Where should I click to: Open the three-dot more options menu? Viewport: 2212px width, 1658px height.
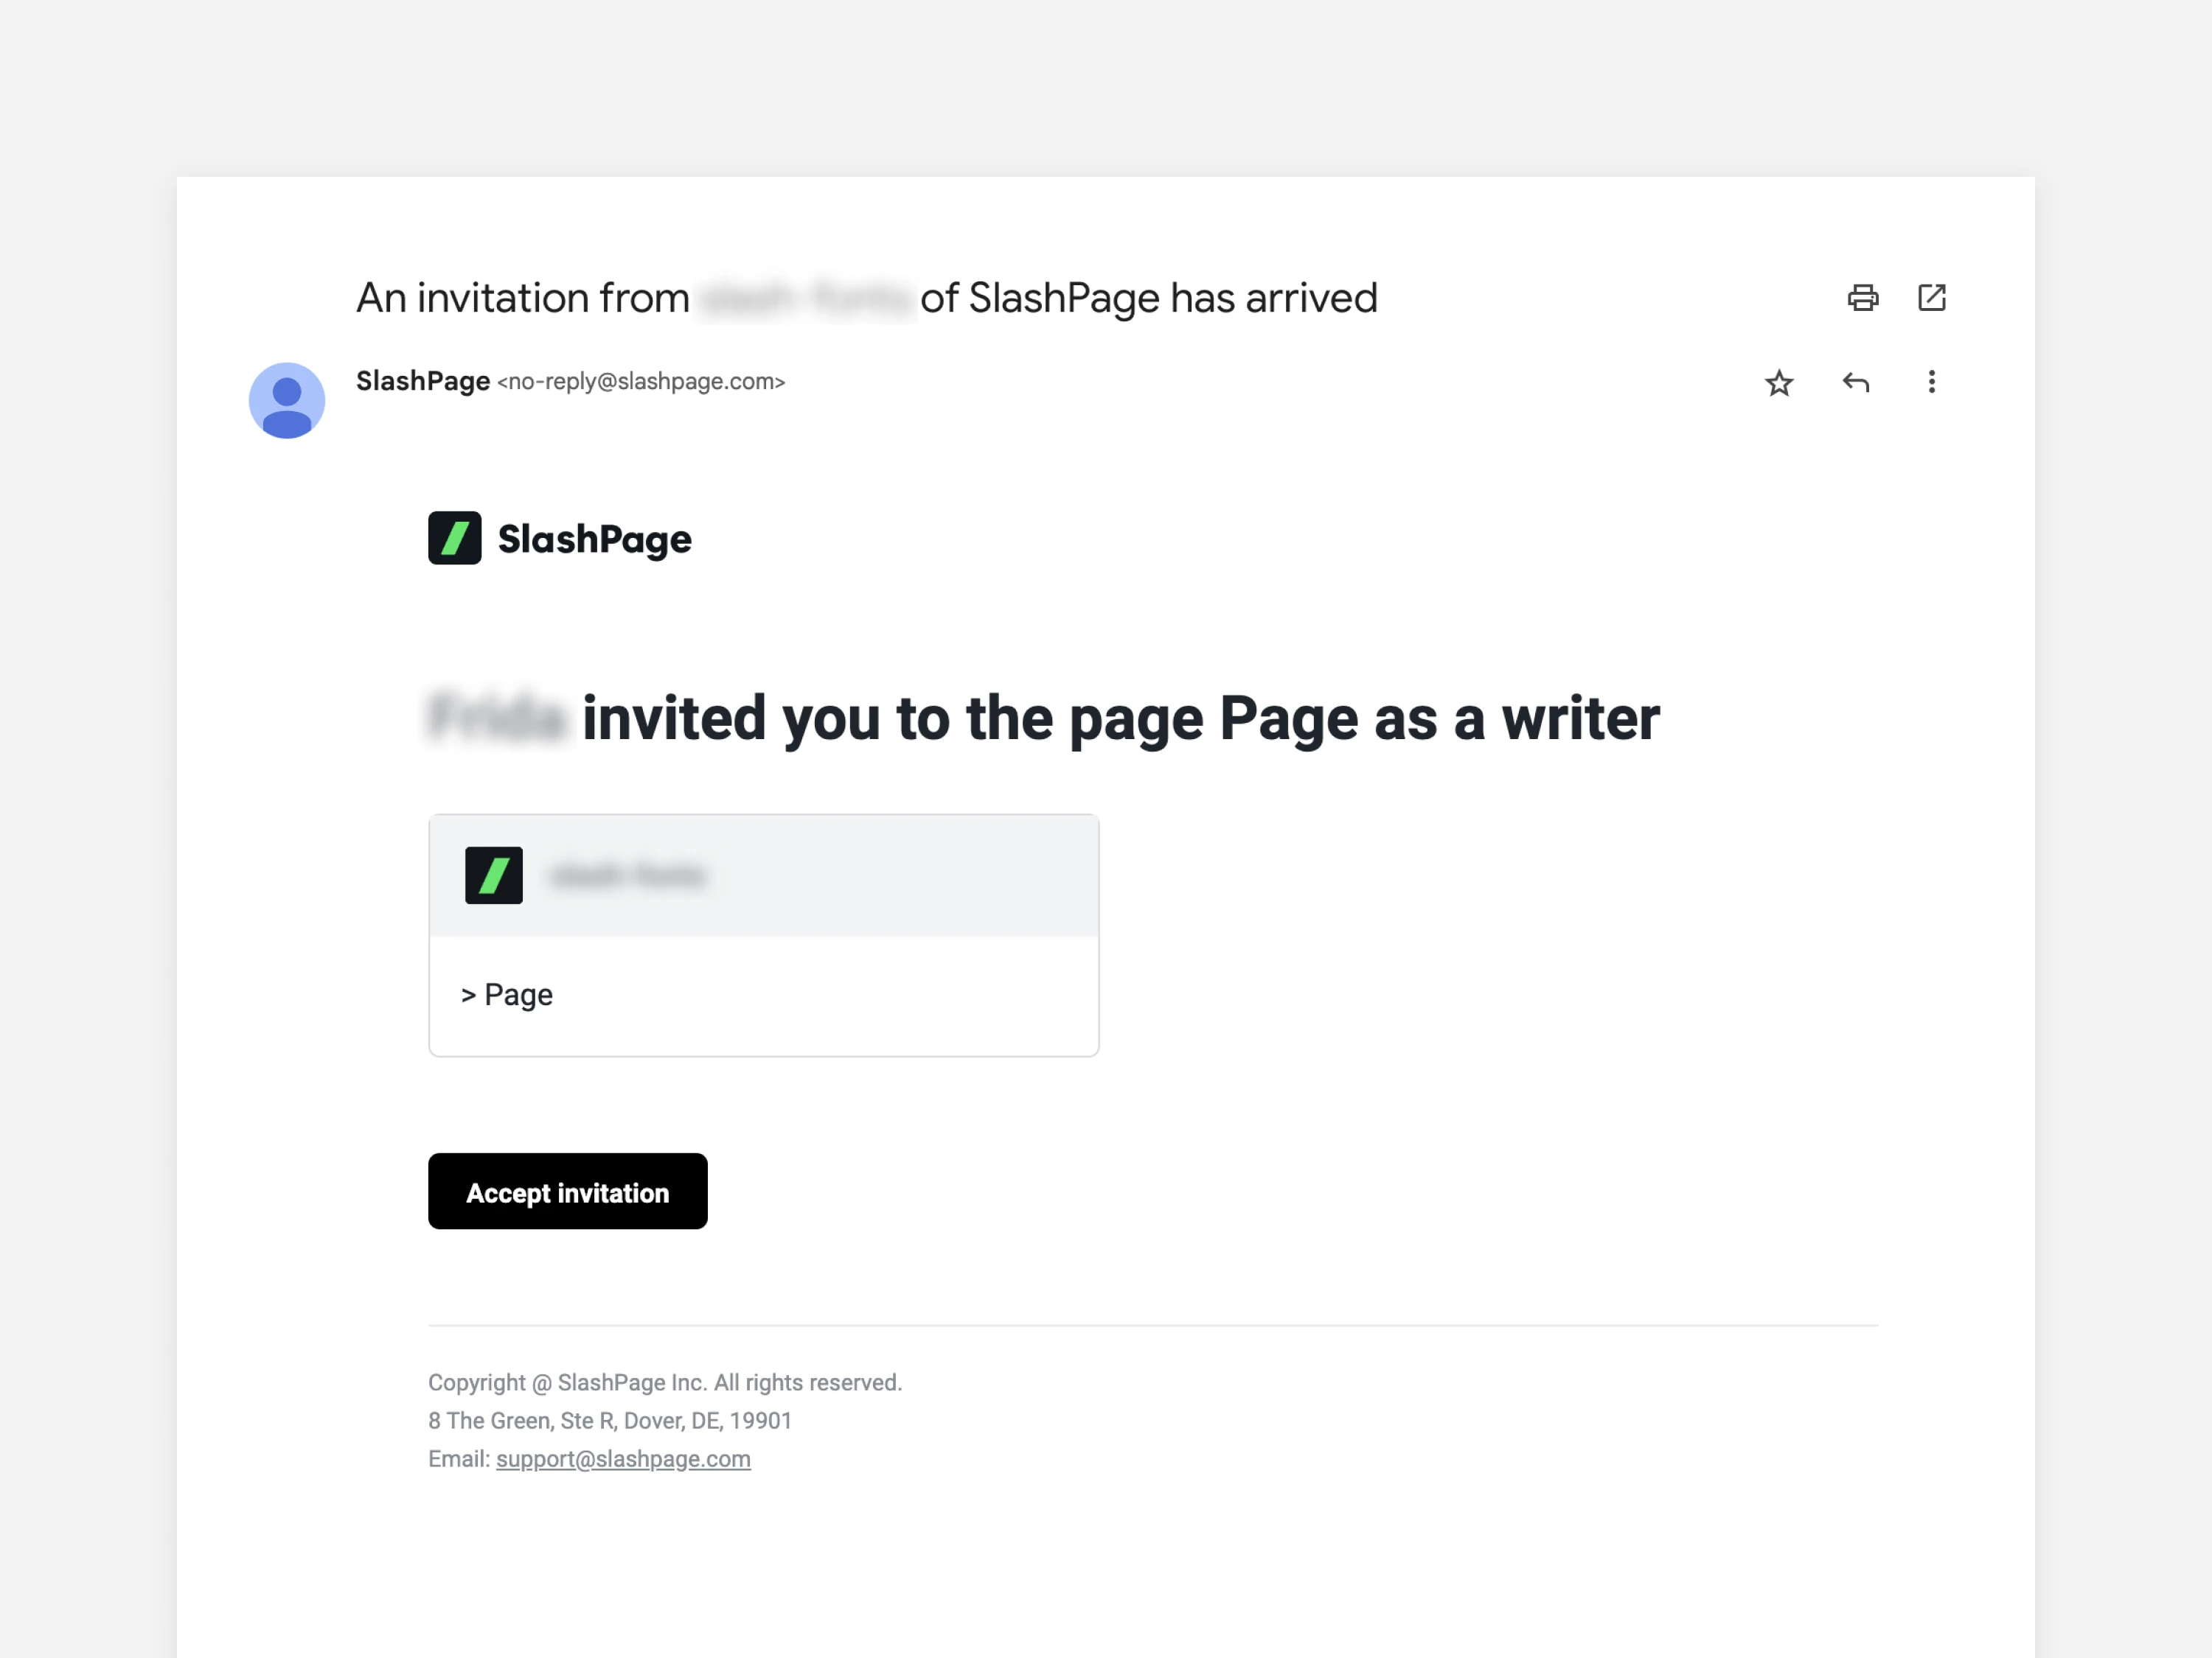(x=1931, y=382)
